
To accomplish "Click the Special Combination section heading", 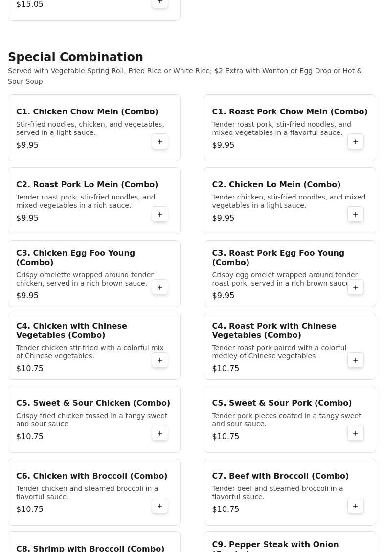I will click(x=75, y=57).
